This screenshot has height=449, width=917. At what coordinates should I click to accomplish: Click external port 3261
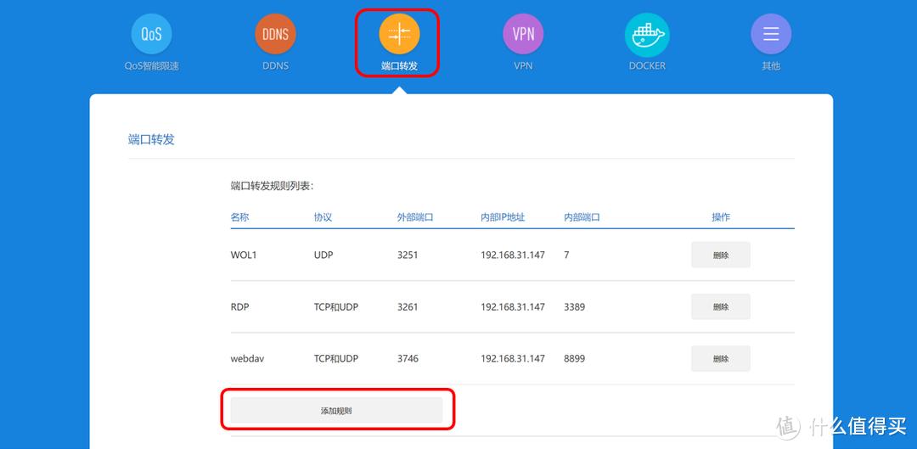coord(408,307)
